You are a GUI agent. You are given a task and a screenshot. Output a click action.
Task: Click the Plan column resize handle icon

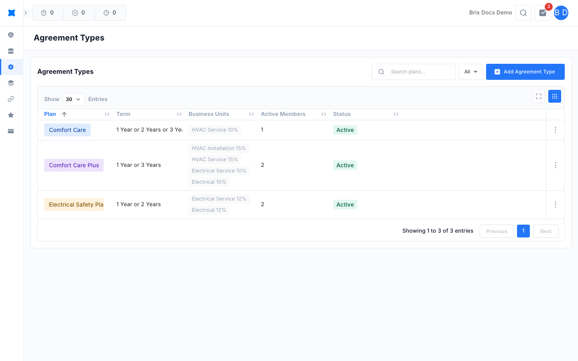tap(107, 114)
